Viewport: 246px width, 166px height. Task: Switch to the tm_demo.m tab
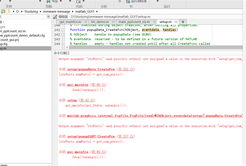pos(100,22)
